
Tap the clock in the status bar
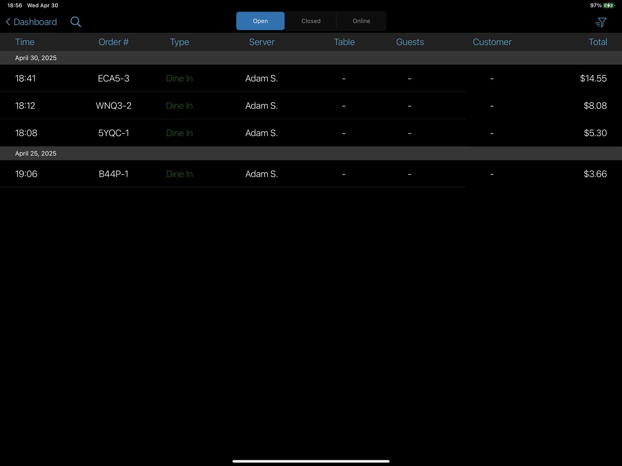(13, 5)
